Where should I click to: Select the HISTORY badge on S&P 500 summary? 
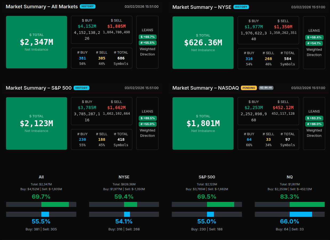pyautogui.click(x=81, y=88)
